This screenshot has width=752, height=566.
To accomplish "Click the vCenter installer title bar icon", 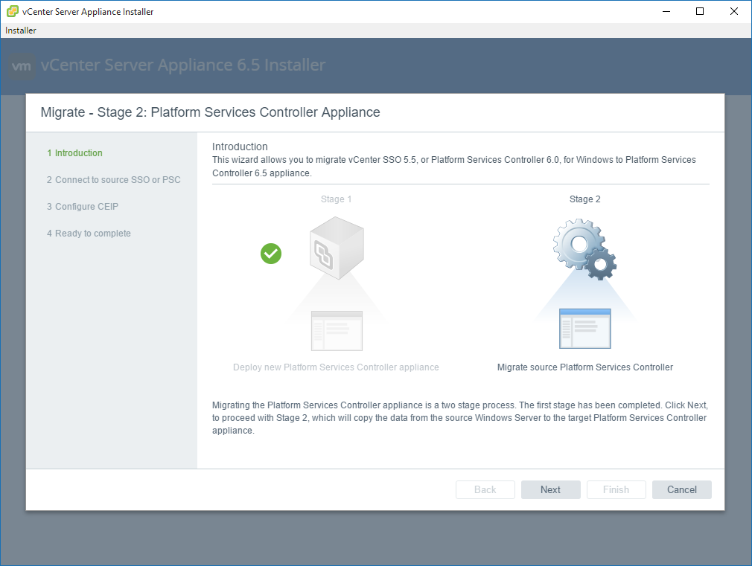I will [x=12, y=12].
